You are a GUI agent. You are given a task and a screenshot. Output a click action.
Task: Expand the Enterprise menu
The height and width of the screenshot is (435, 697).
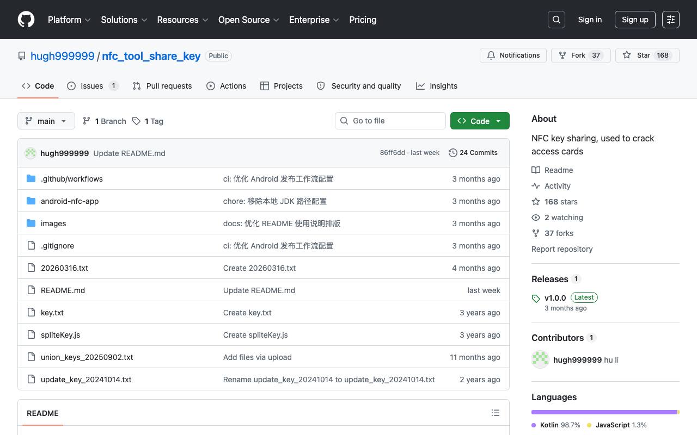314,20
